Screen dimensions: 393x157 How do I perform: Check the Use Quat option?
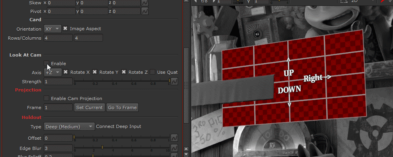point(152,72)
